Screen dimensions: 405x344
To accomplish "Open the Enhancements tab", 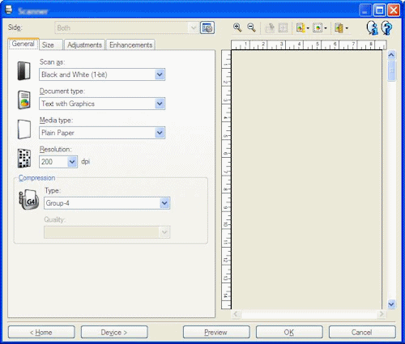I will 130,45.
